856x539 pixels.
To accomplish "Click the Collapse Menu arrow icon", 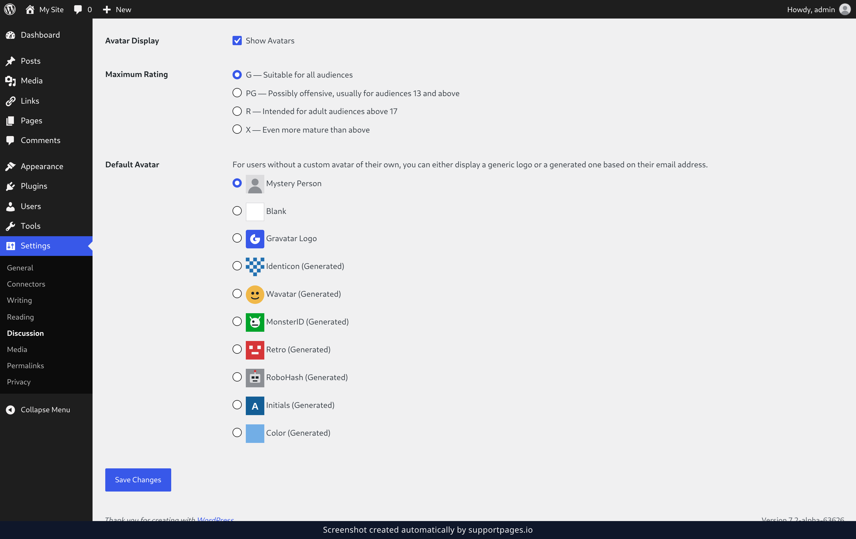I will pyautogui.click(x=11, y=410).
